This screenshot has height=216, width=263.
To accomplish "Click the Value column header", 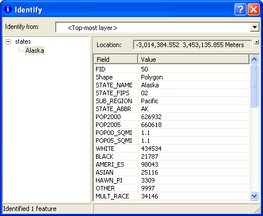I will pyautogui.click(x=193, y=60).
